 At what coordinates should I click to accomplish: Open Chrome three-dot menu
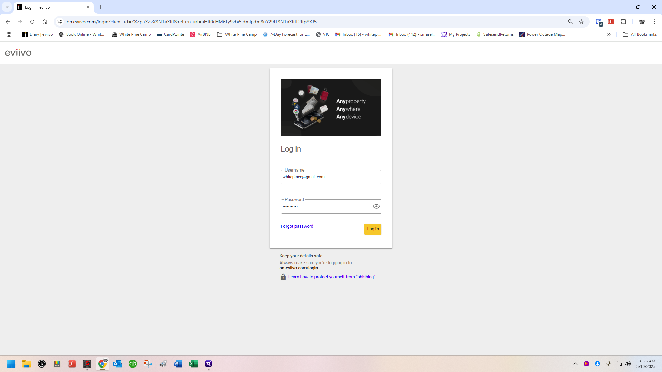pos(654,22)
